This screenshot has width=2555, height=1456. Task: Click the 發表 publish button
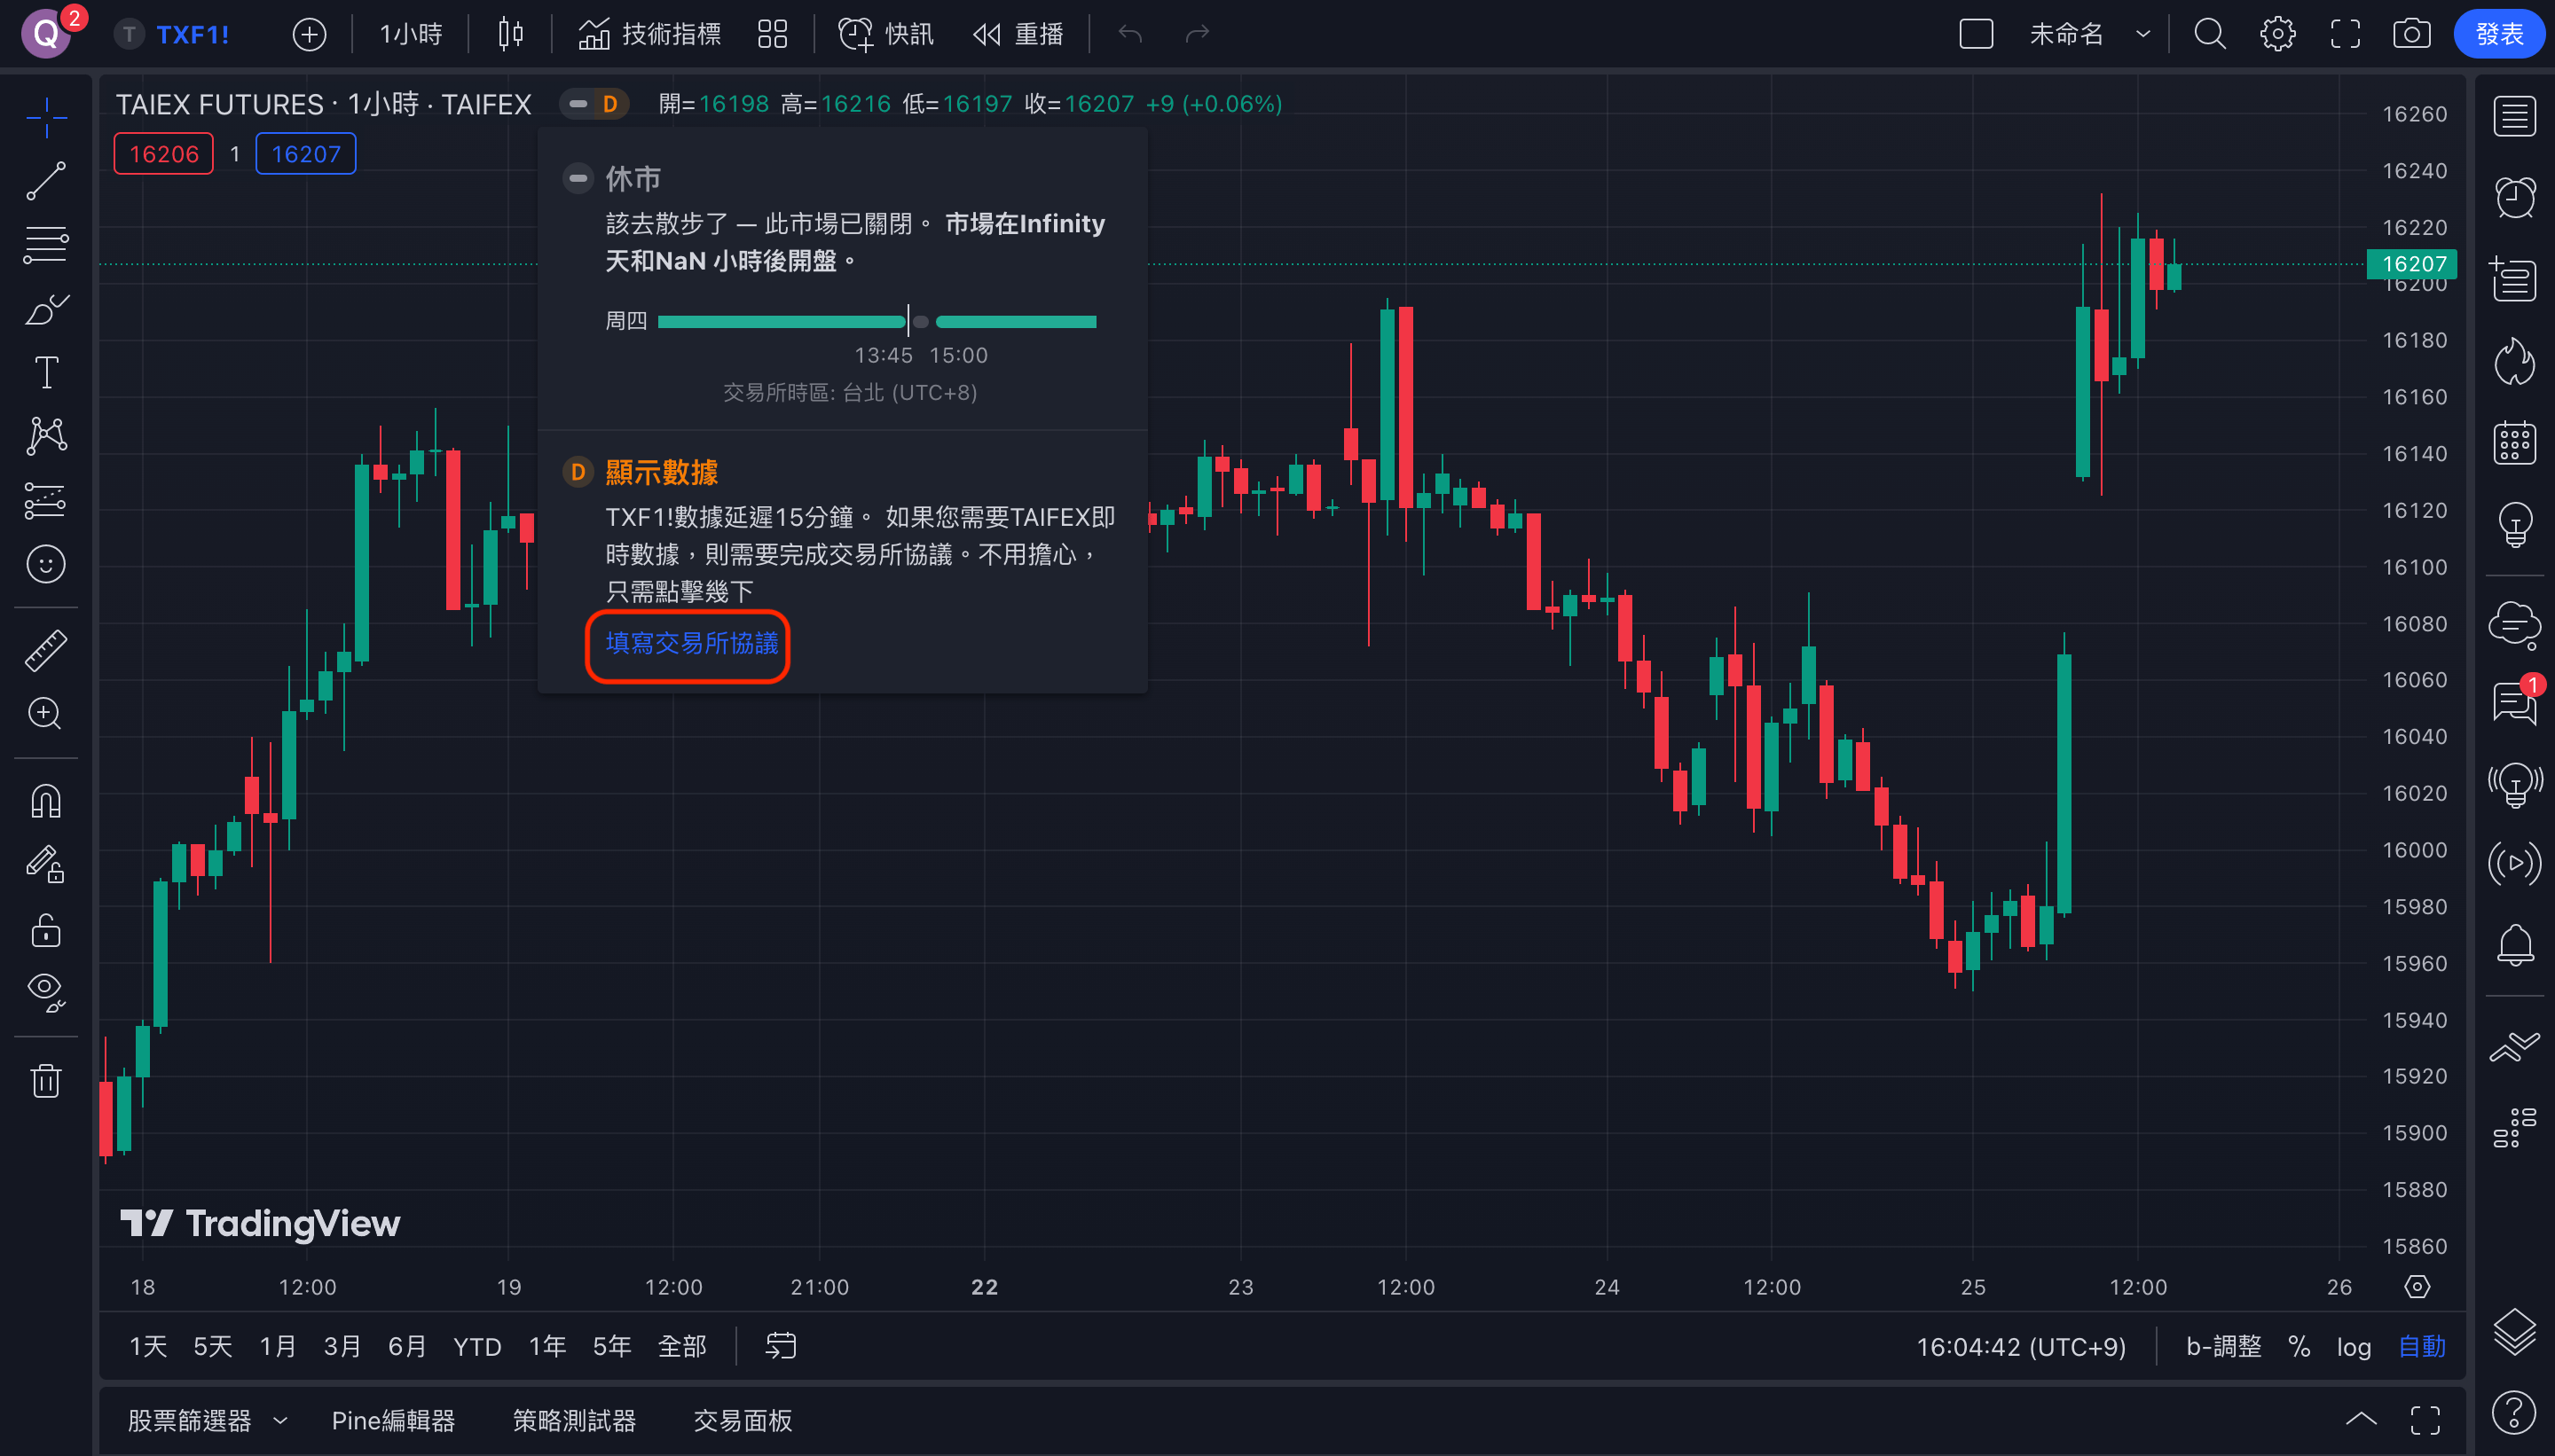pos(2499,34)
